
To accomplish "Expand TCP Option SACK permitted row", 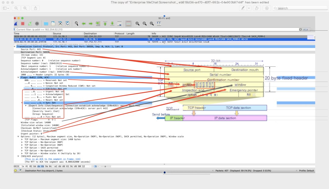I will point(22,148).
